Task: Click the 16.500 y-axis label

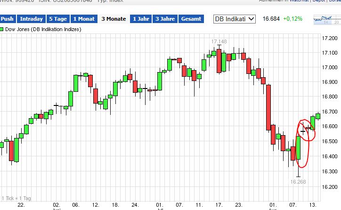Action: coord(330,141)
